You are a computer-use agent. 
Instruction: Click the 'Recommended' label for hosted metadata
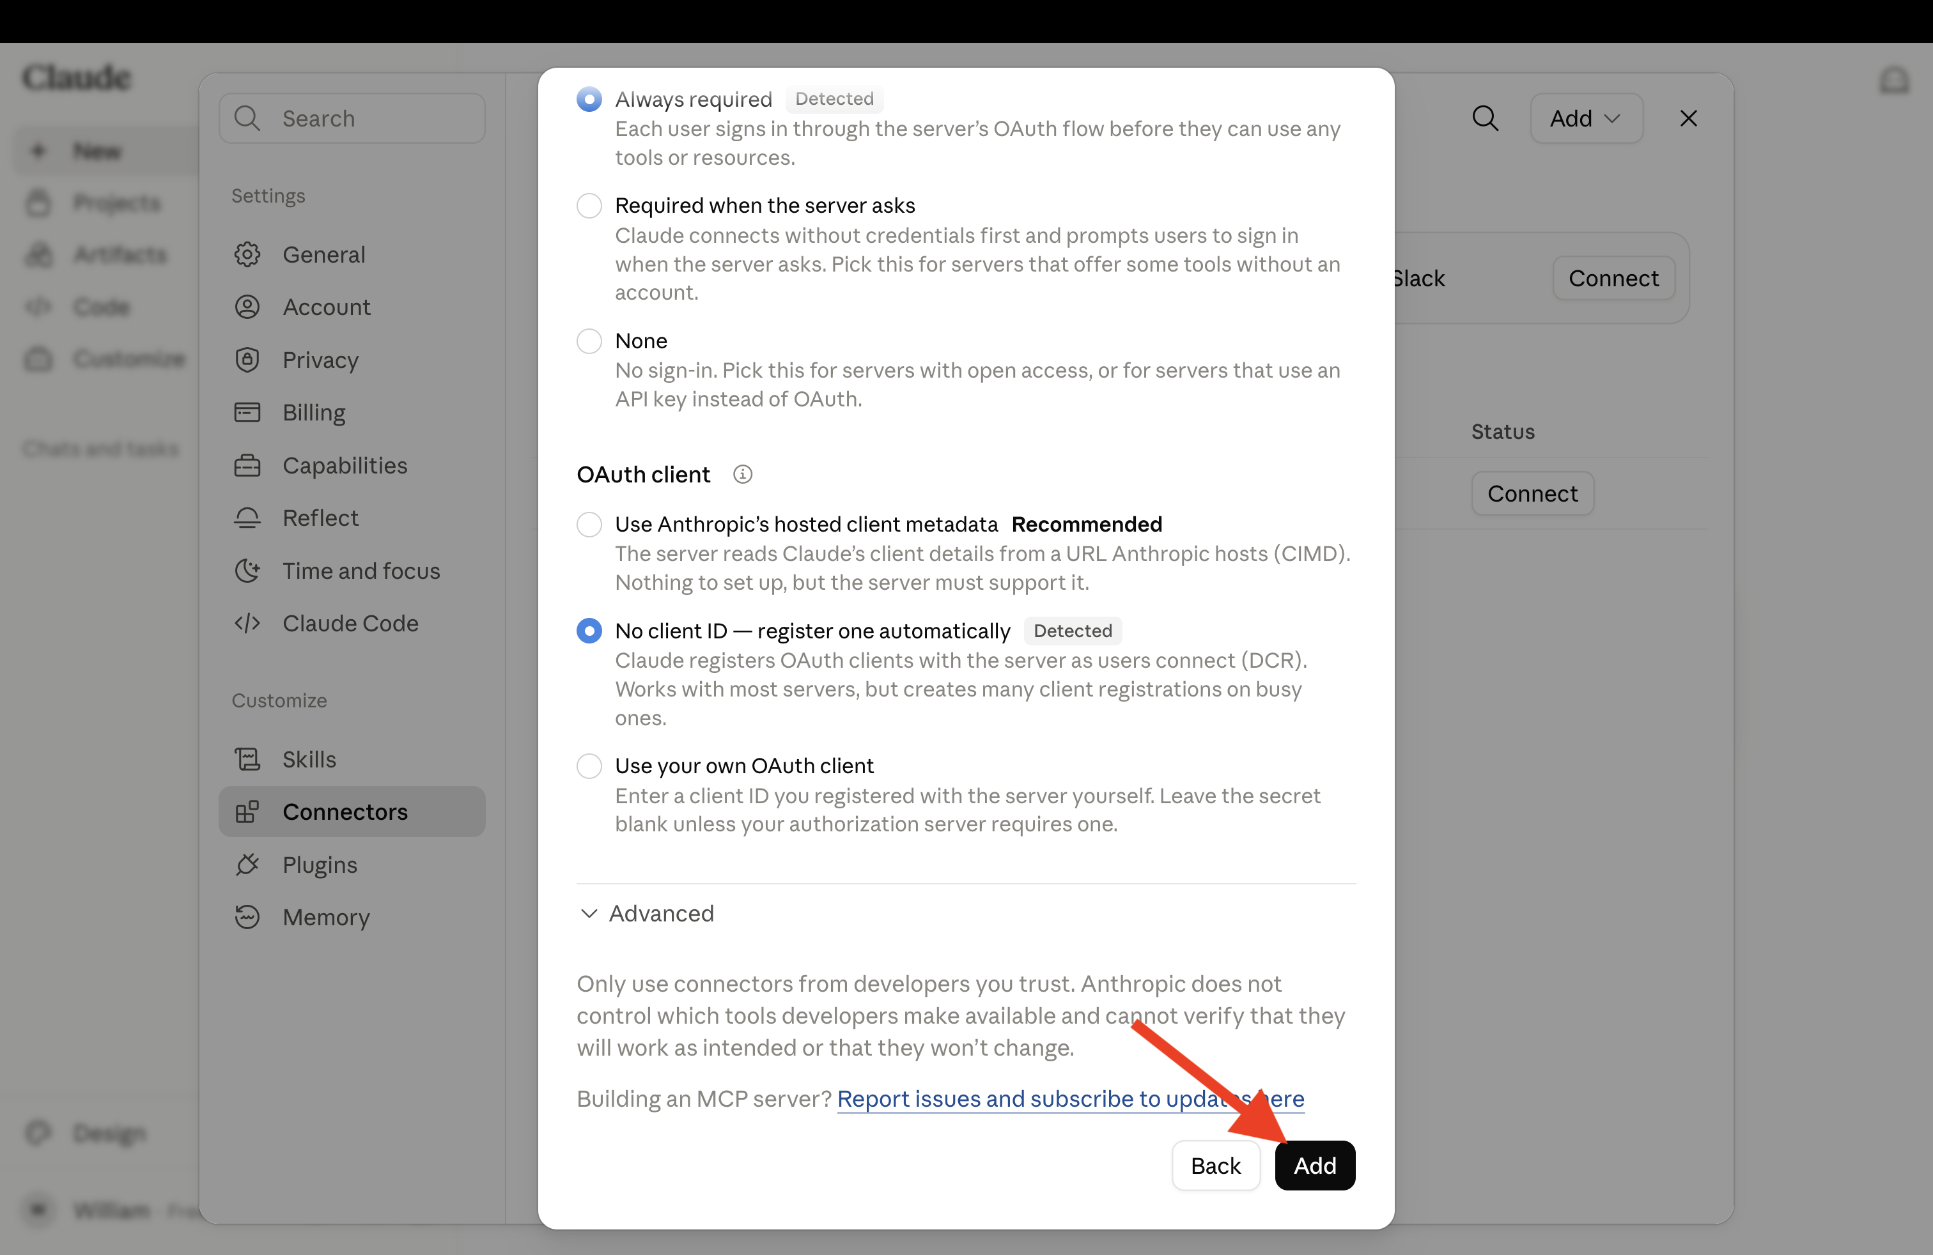tap(1087, 525)
